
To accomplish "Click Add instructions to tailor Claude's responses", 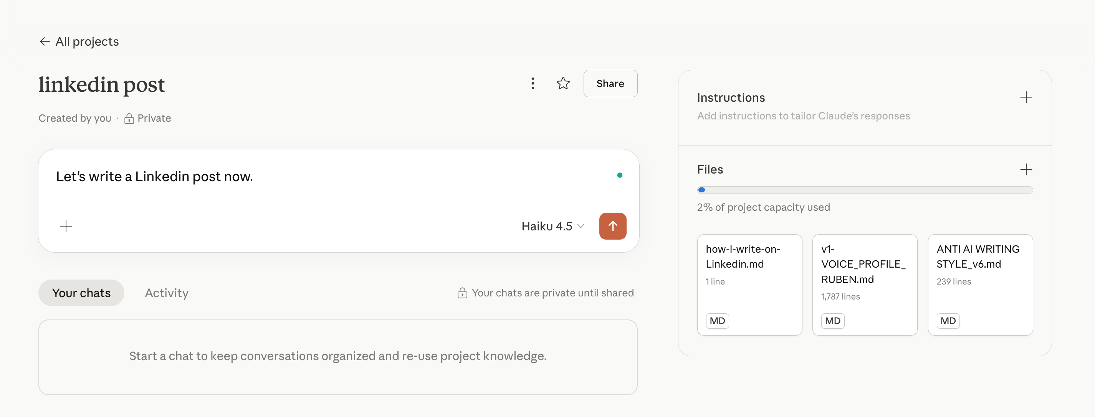I will tap(803, 116).
